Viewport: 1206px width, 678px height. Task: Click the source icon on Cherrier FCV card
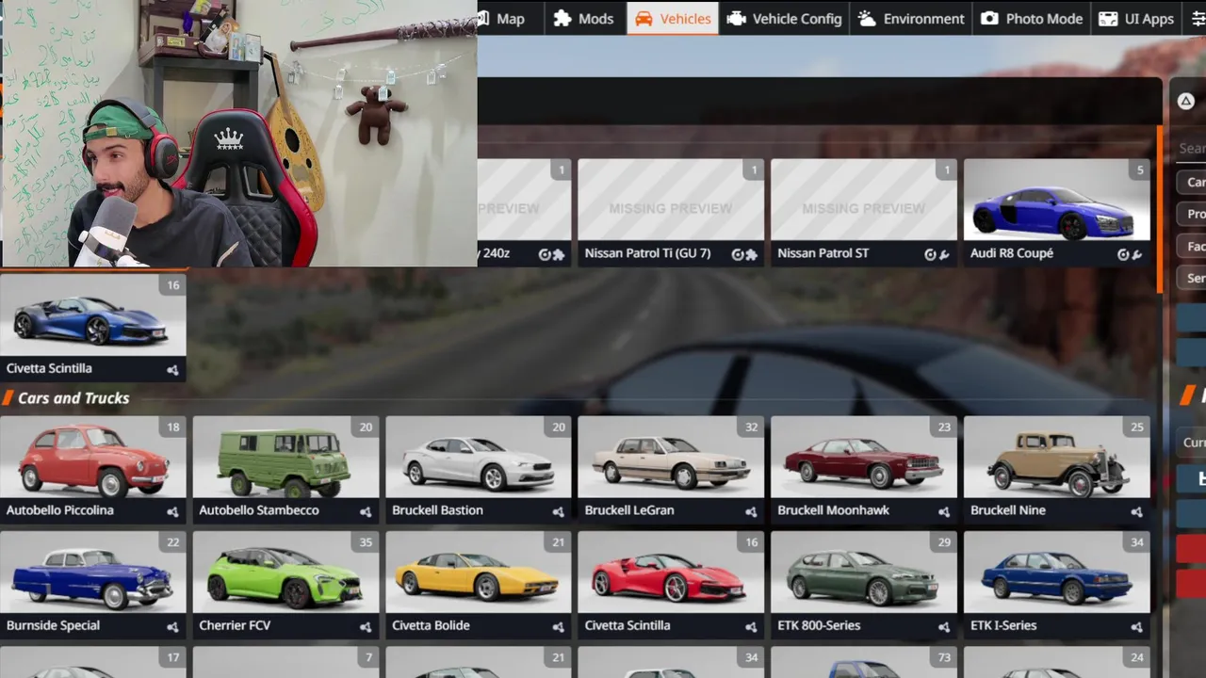click(366, 626)
